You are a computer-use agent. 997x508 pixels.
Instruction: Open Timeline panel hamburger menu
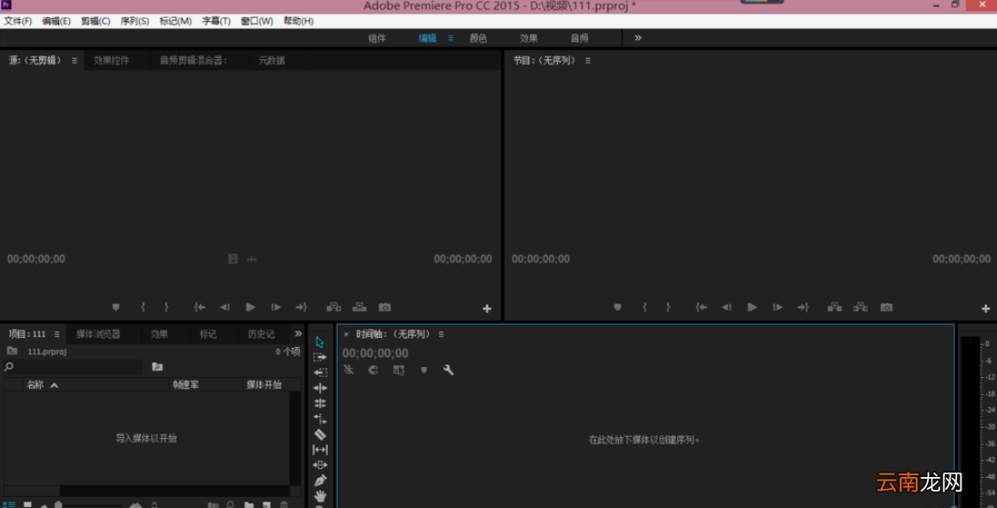click(442, 334)
